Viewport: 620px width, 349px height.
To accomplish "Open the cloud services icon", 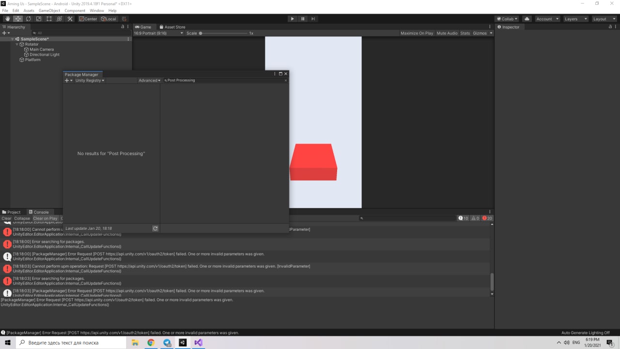I will pos(527,19).
